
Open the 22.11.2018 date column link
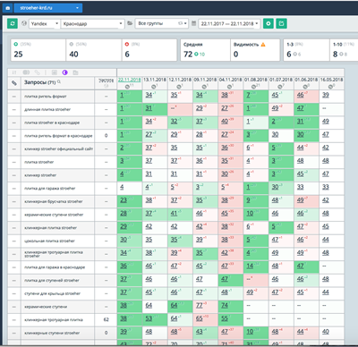129,80
